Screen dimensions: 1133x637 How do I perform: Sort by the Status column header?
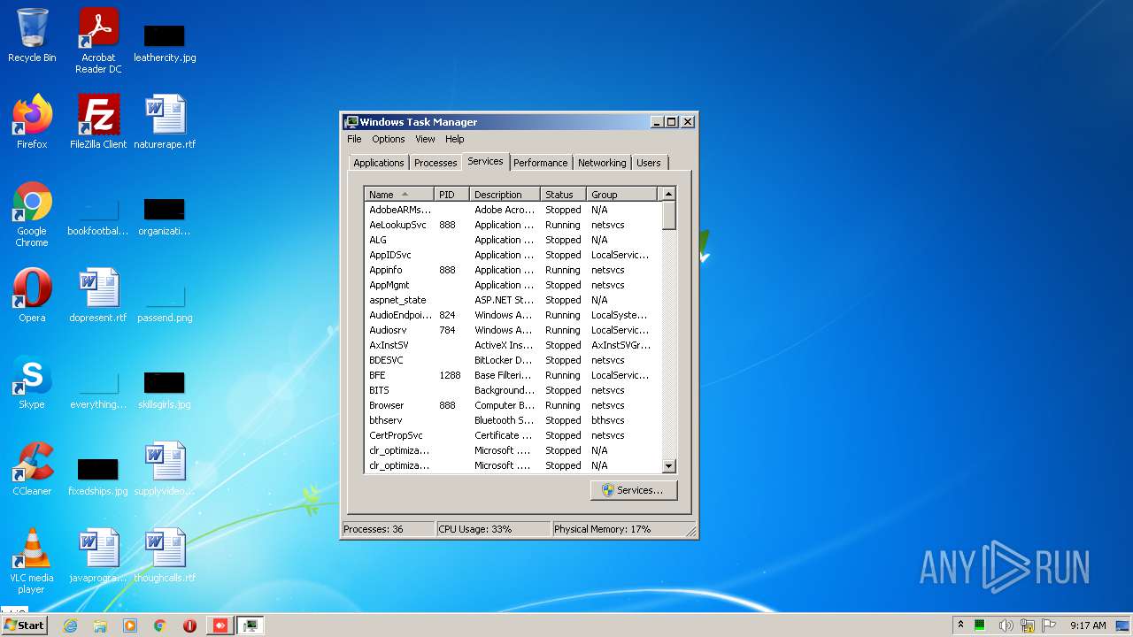coord(563,195)
